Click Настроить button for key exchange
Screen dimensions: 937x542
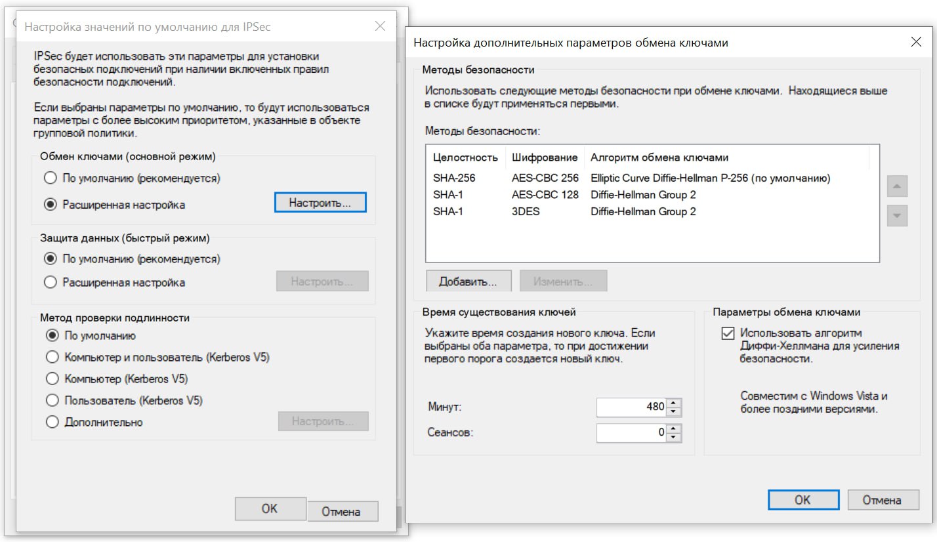320,203
